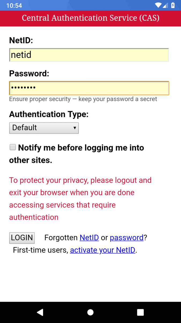
Task: Select an option from the Default combo box
Action: click(44, 128)
